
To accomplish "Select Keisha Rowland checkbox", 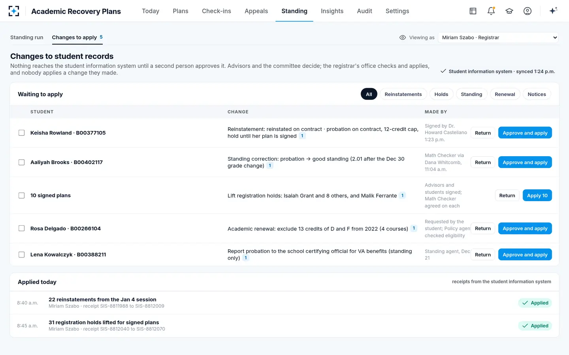I will [x=22, y=133].
